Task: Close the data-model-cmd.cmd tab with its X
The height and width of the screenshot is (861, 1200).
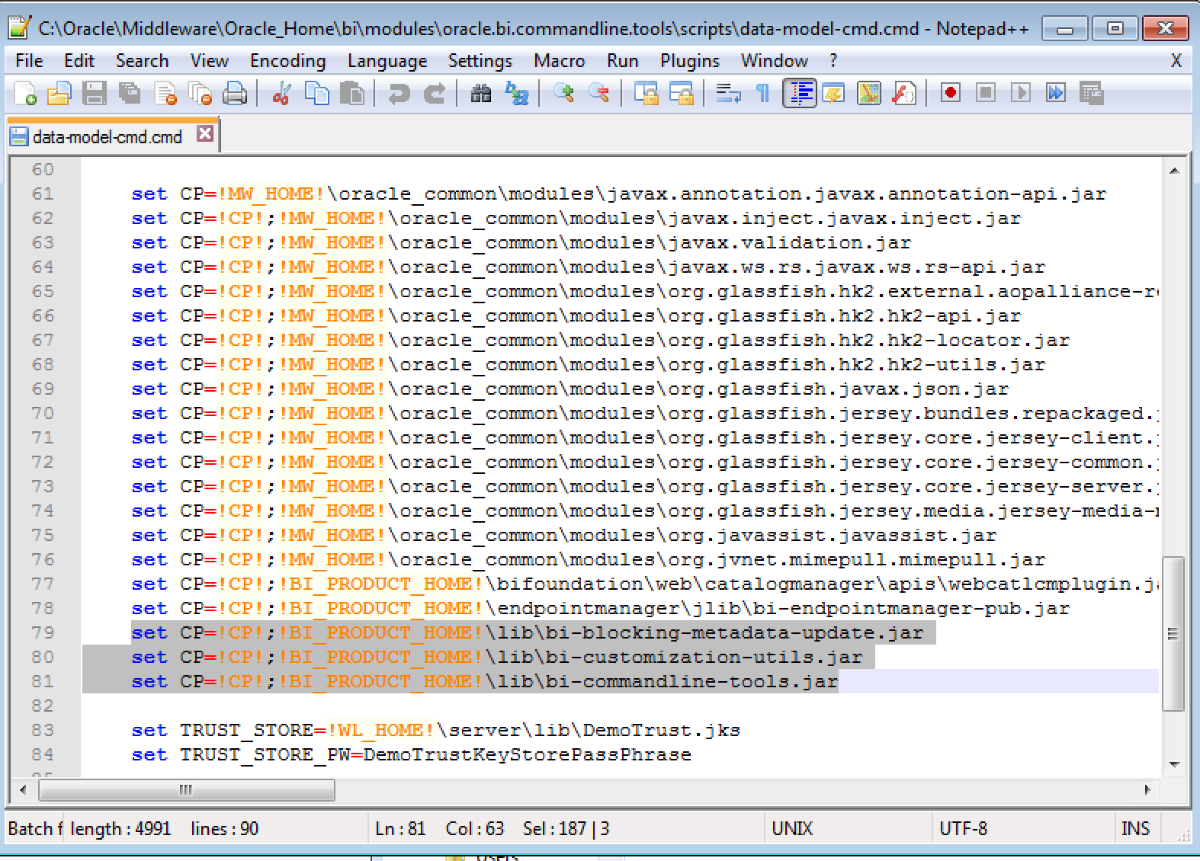Action: (205, 134)
